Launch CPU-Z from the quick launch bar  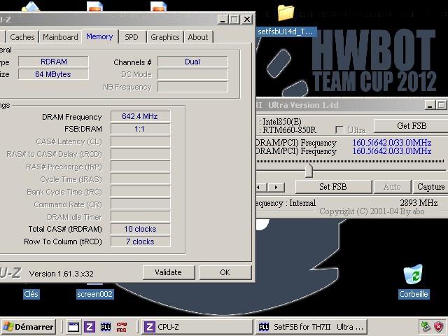coord(90,327)
